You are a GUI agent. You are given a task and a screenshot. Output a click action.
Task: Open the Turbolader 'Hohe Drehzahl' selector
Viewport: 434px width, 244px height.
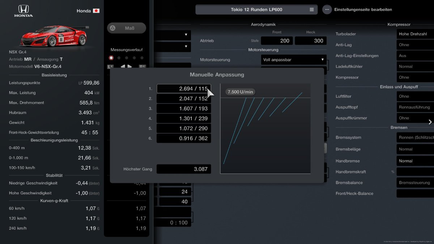(x=415, y=34)
